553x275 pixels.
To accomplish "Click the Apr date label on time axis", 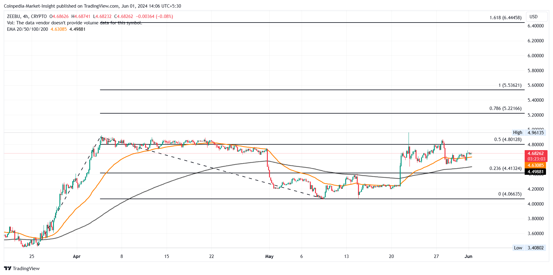I will [77, 256].
